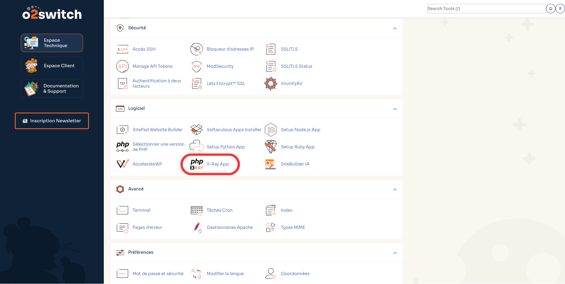
Task: Click the IP address blocker icon
Action: tap(196, 49)
